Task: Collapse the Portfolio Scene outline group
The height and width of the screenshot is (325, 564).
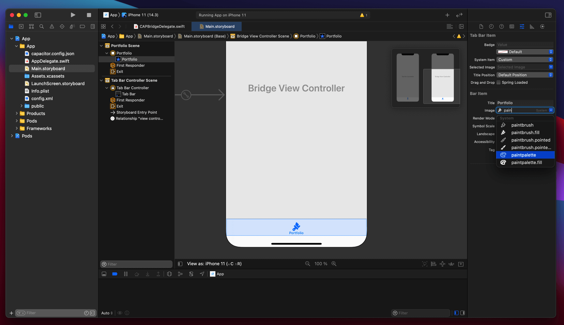Action: (101, 46)
